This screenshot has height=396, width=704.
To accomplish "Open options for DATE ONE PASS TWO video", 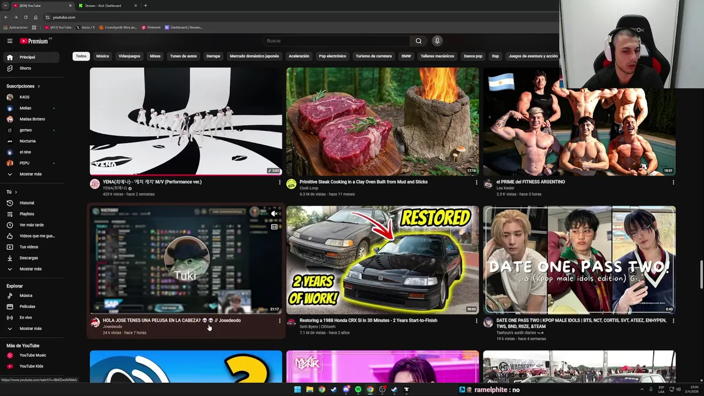I will [x=673, y=321].
